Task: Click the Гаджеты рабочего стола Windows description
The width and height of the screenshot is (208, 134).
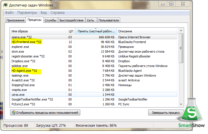Action: (143, 66)
